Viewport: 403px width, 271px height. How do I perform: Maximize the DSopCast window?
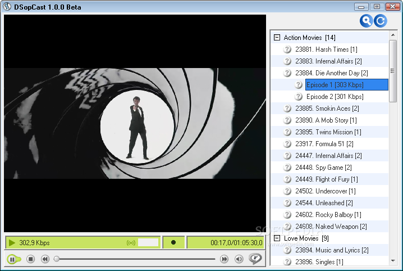pos(377,7)
